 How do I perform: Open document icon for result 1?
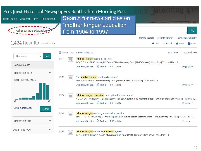[x=70, y=60]
